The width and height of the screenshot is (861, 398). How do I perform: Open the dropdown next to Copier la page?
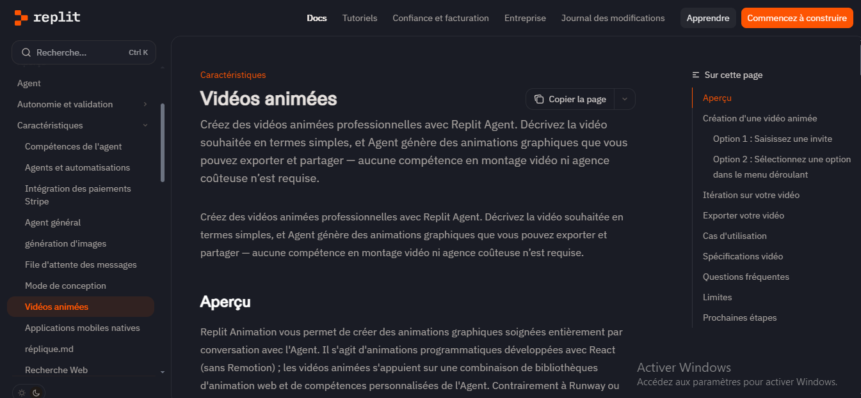[x=625, y=99]
